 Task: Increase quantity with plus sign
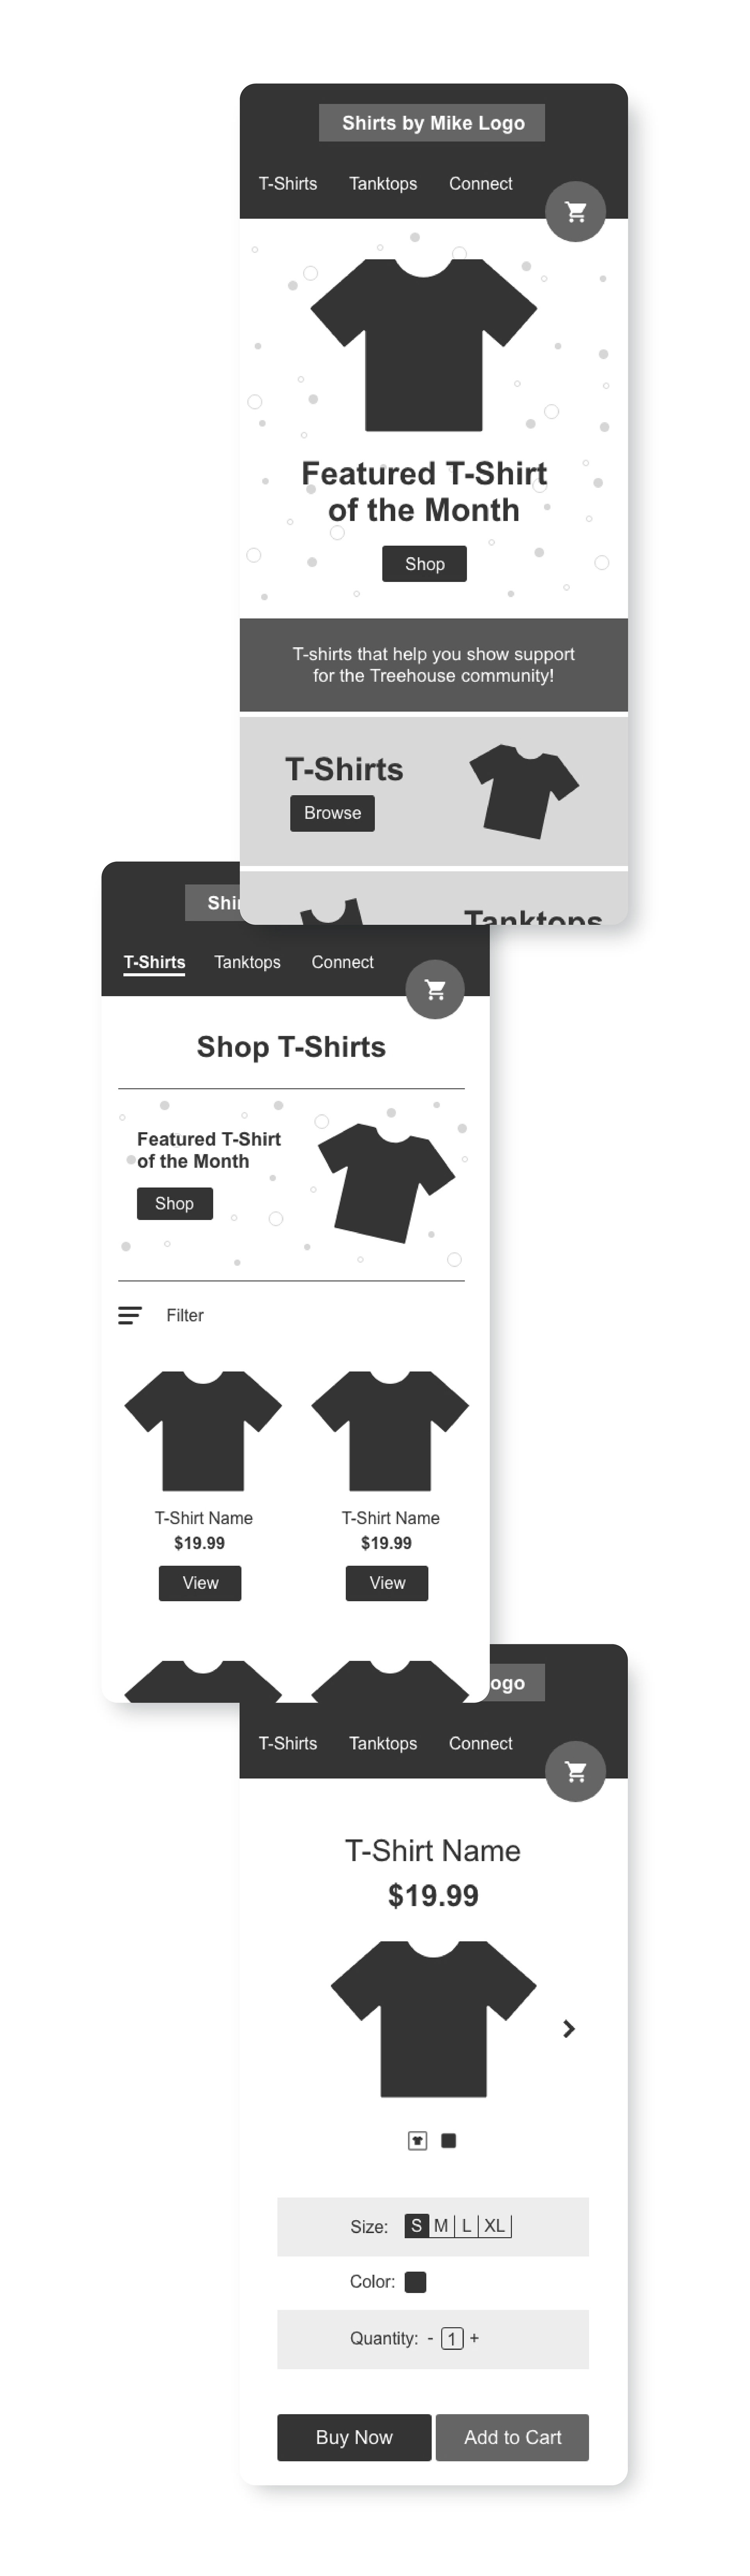point(474,2338)
